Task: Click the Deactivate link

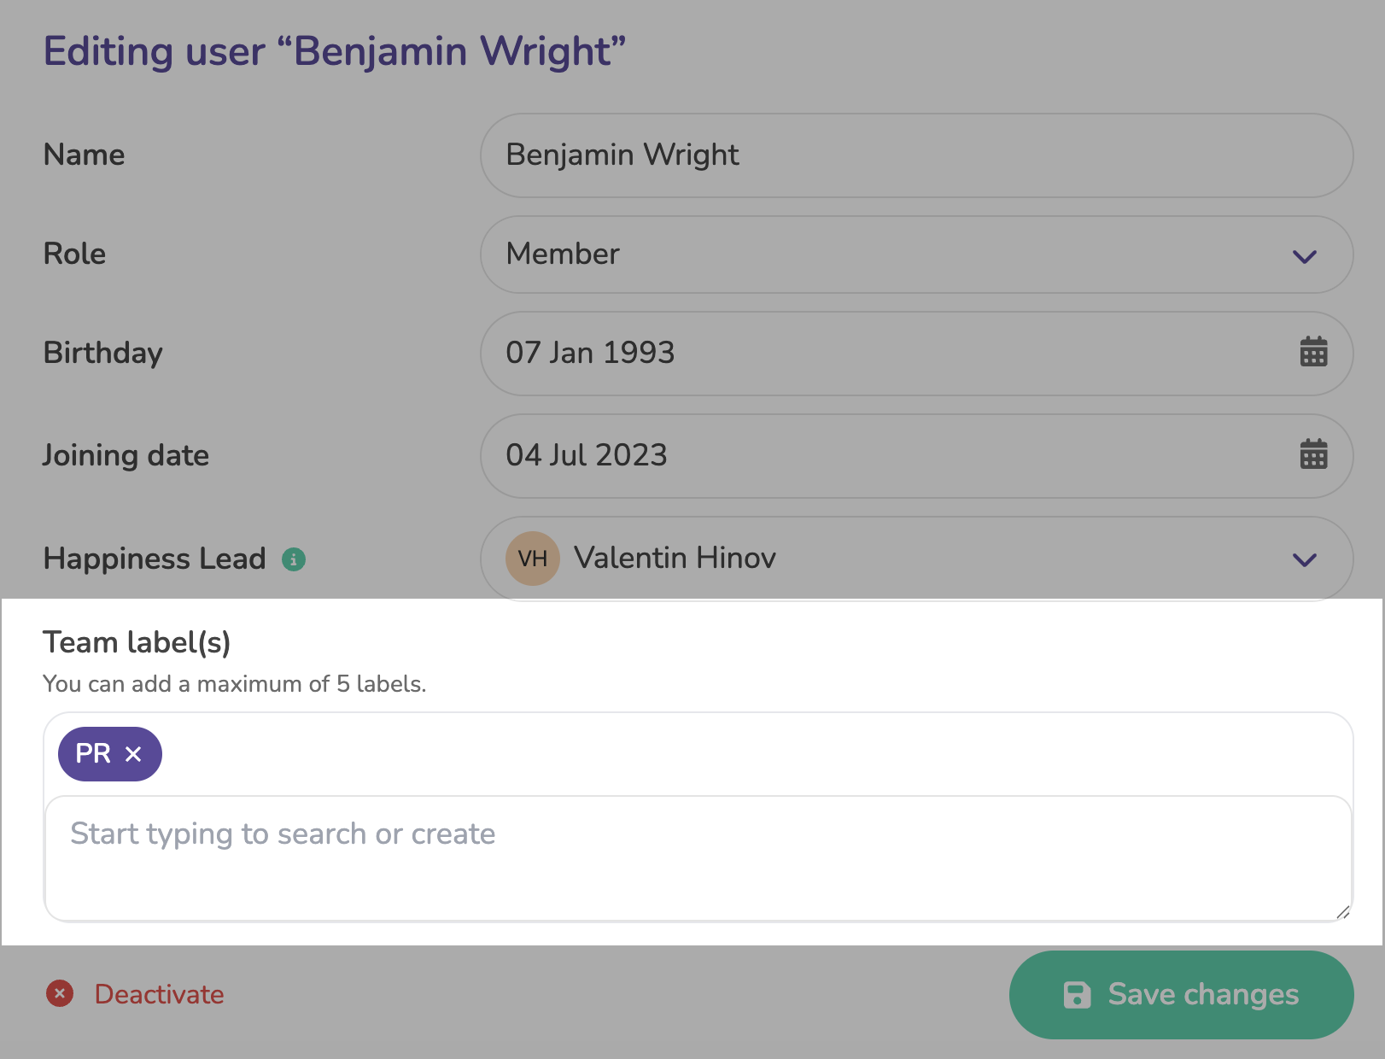Action: 159,994
